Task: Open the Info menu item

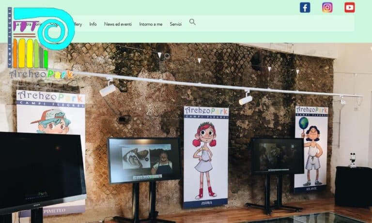Action: pyautogui.click(x=93, y=24)
